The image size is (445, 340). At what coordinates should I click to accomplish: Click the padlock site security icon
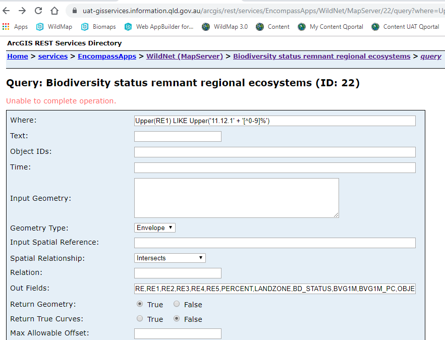[x=75, y=11]
